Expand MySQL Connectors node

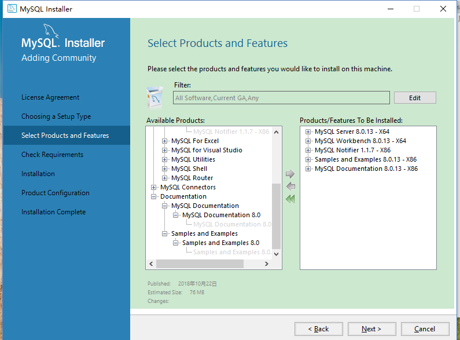tap(153, 187)
